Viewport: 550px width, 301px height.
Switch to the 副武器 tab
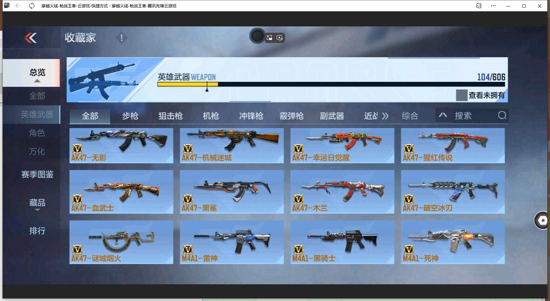(332, 116)
